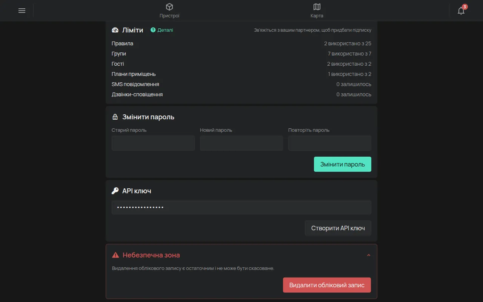Click the key icon beside API ключ

pos(115,191)
